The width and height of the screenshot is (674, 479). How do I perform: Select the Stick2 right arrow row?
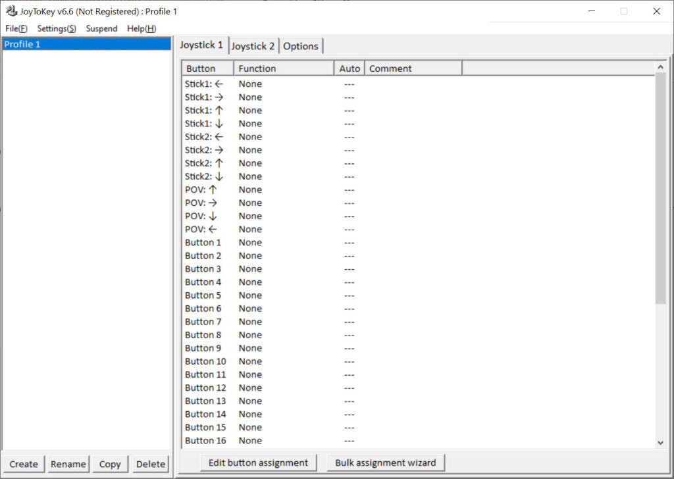click(418, 150)
